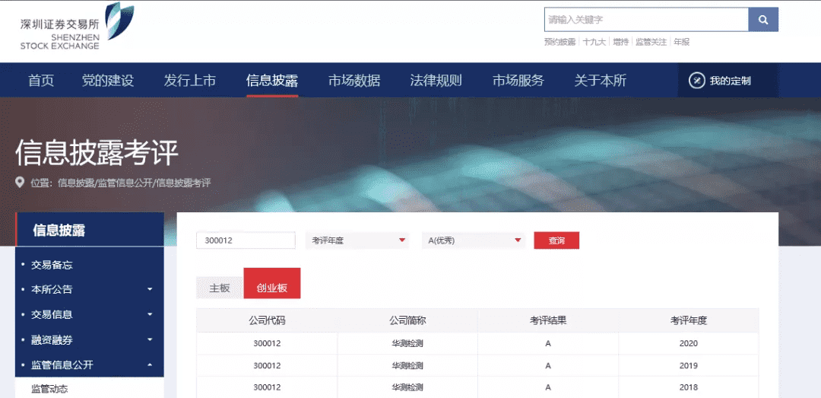Select the 创业板 tab
Screen dimensions: 821x398
tap(271, 288)
